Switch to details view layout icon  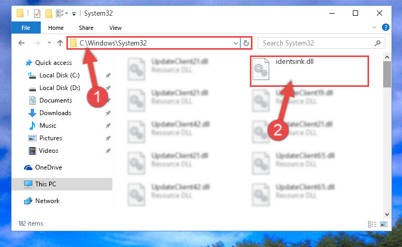(372, 224)
